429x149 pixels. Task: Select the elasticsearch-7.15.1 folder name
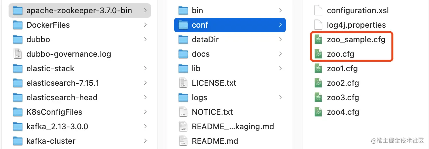click(x=63, y=83)
